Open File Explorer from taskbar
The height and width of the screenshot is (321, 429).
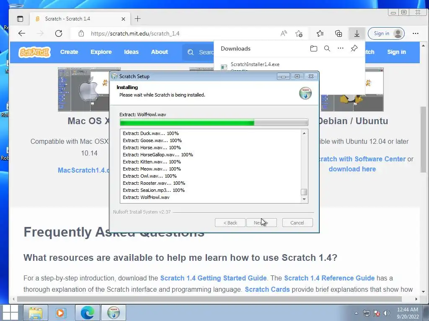[36, 313]
